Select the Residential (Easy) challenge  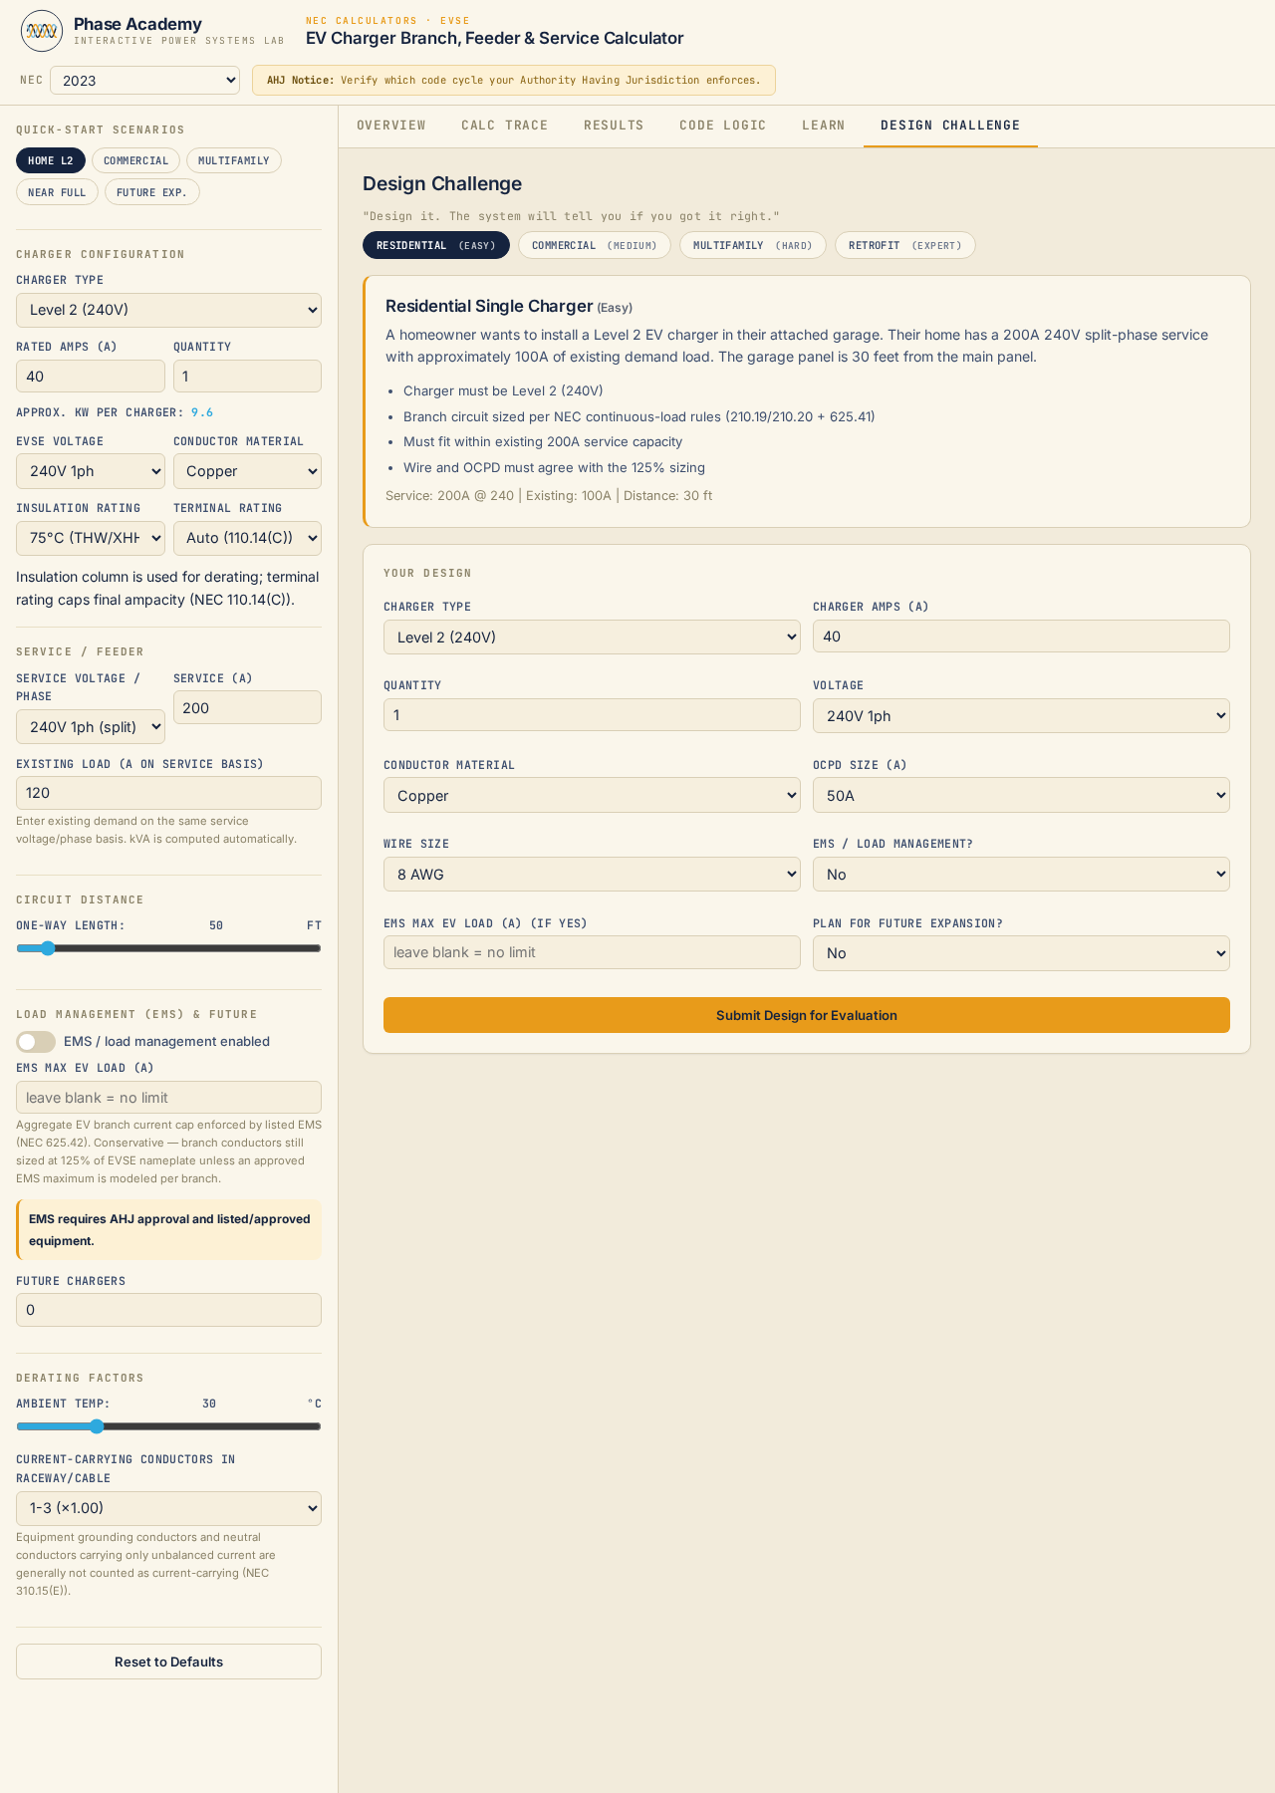click(436, 245)
